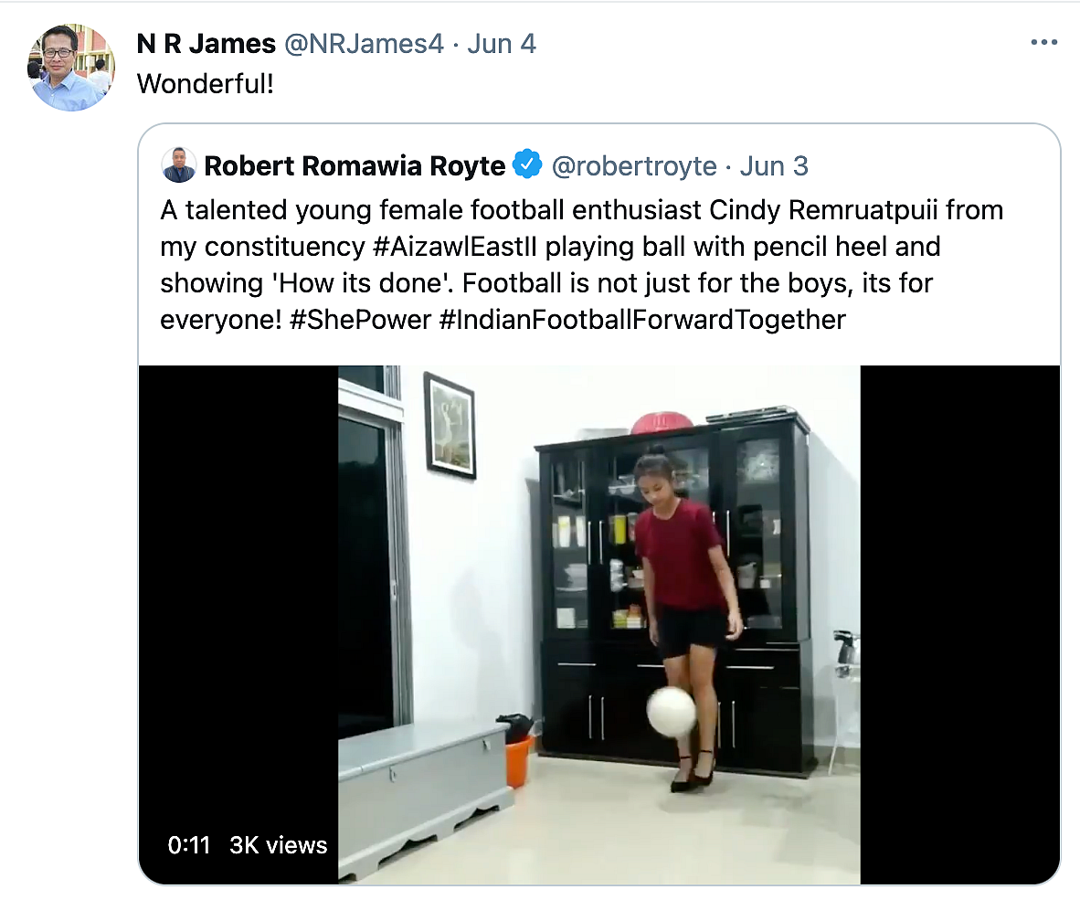
Task: Click the Wonderful! tweet text
Action: (206, 84)
